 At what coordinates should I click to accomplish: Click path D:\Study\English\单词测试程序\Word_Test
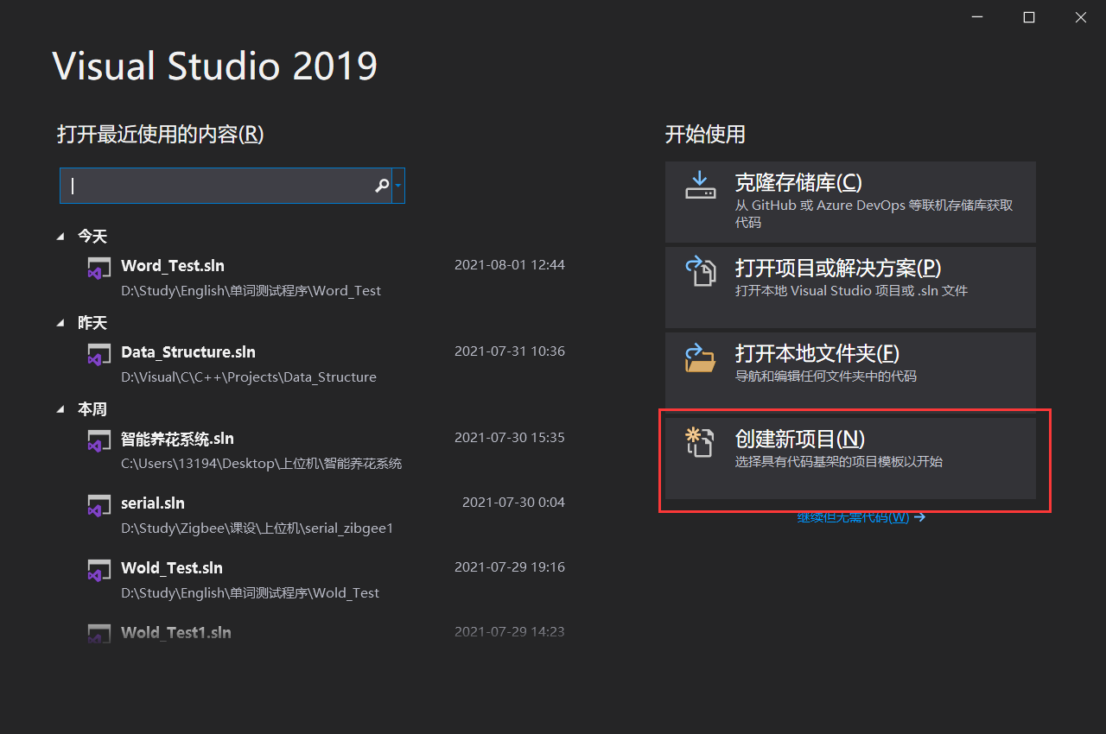click(x=251, y=291)
